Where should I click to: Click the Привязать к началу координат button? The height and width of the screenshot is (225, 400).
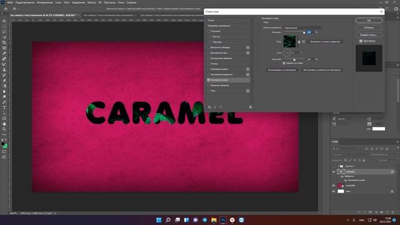coord(325,42)
